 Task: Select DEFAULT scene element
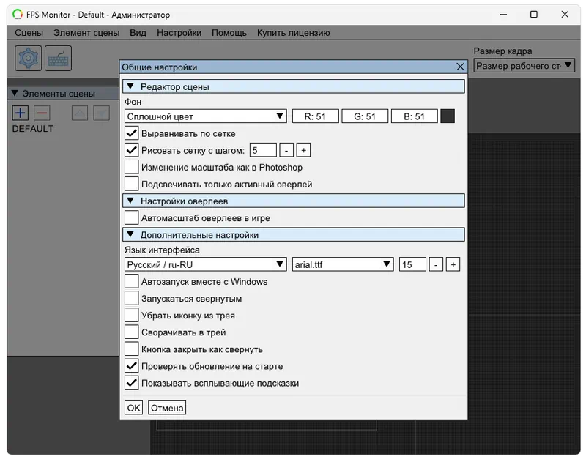(x=33, y=129)
